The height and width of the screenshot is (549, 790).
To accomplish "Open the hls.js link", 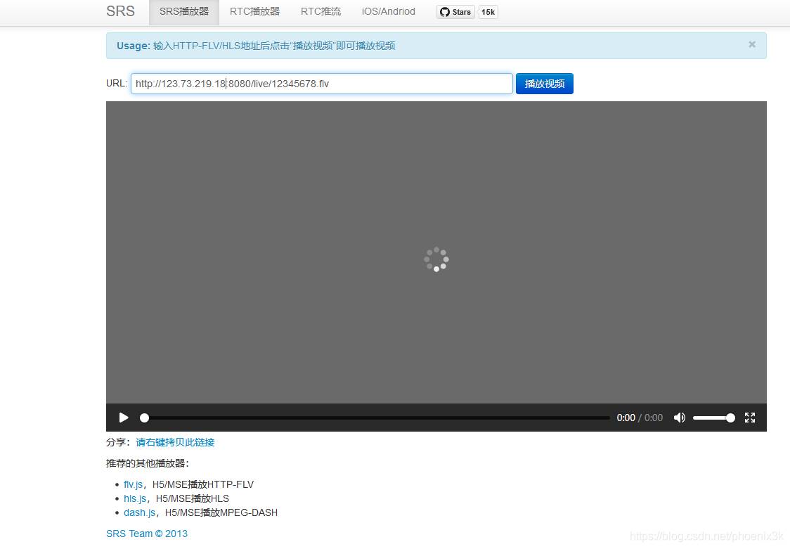I will [135, 498].
